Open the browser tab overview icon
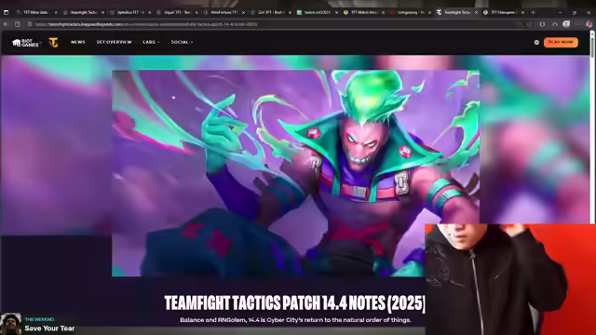Screen dimensions: 596x335 [x=6, y=12]
